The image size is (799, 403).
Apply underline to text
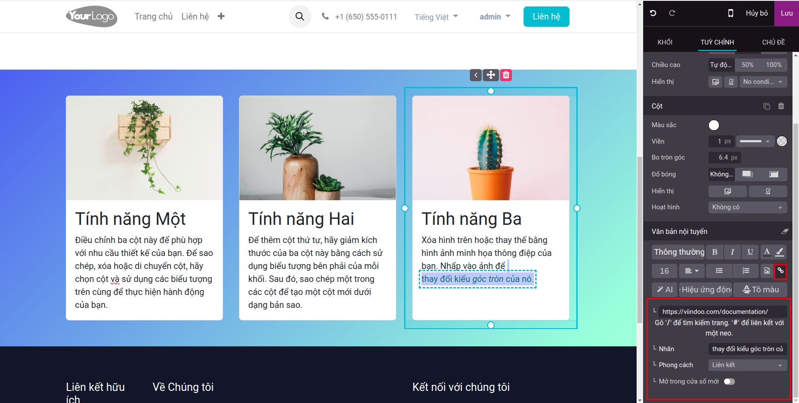(x=750, y=252)
